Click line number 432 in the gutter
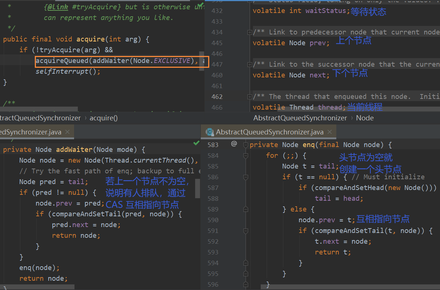Viewport: 440px width, 290px height. pyautogui.click(x=217, y=11)
